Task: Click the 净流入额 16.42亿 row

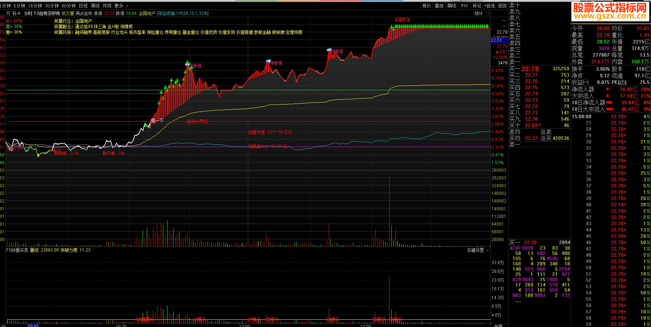Action: click(x=611, y=89)
